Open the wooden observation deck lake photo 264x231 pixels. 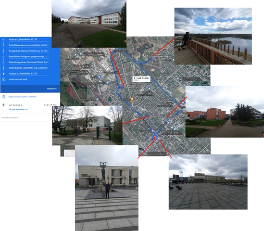pyautogui.click(x=213, y=36)
